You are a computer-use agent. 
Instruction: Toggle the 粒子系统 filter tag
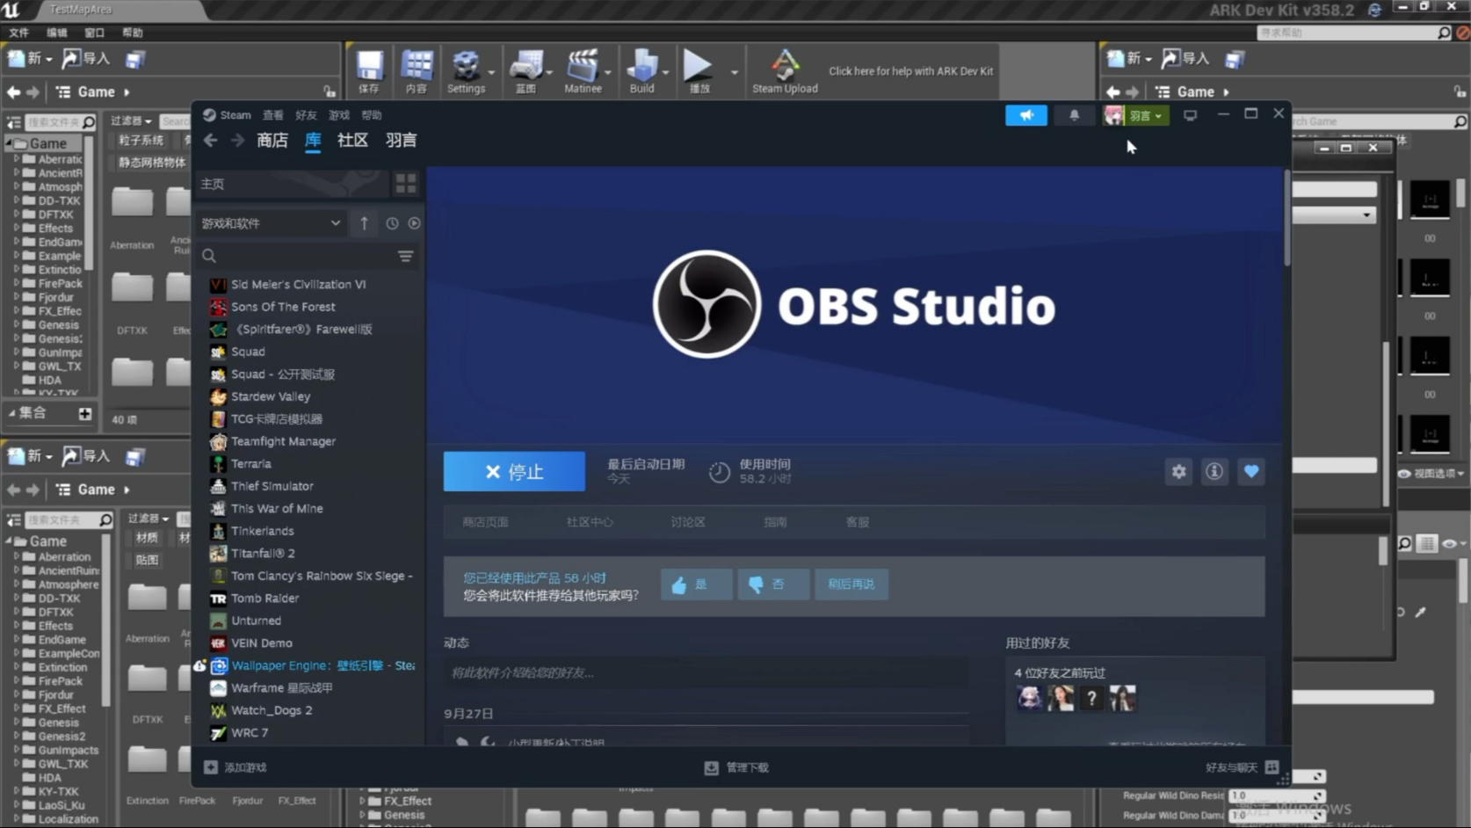pos(141,141)
